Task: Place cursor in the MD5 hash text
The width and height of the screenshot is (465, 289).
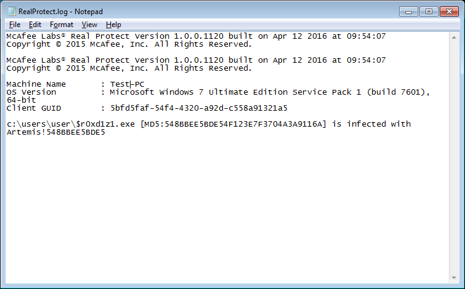Action: (x=233, y=124)
